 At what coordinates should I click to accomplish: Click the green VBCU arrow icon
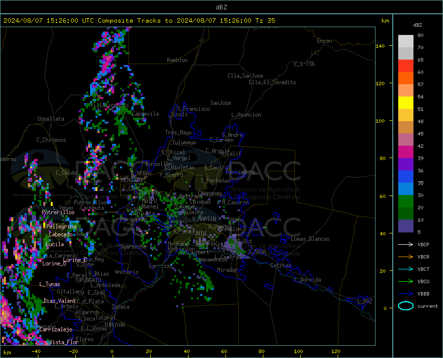(406, 282)
